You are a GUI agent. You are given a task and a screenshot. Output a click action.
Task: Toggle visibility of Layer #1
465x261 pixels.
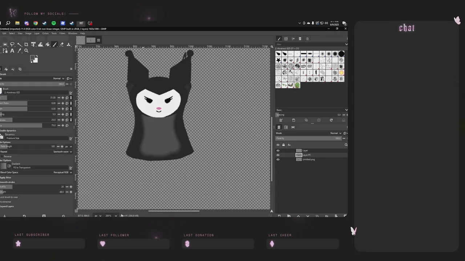click(x=278, y=155)
